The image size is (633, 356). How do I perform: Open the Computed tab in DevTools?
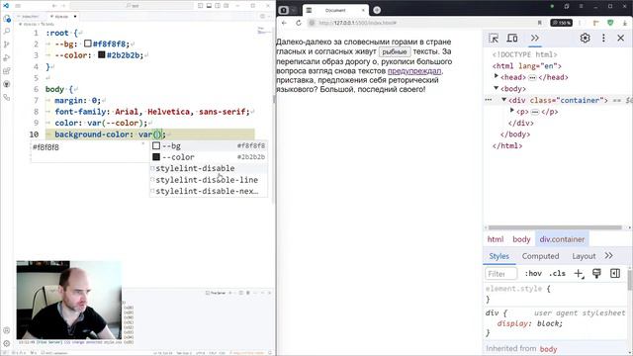[x=540, y=256]
